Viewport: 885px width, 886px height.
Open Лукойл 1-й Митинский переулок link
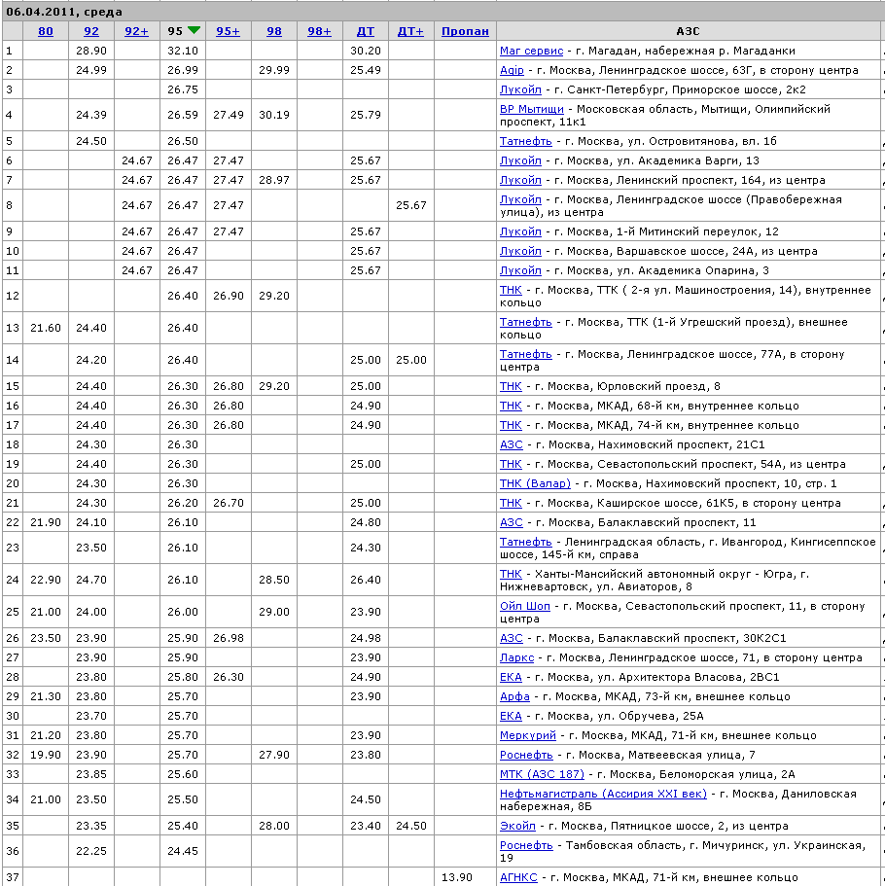(520, 231)
